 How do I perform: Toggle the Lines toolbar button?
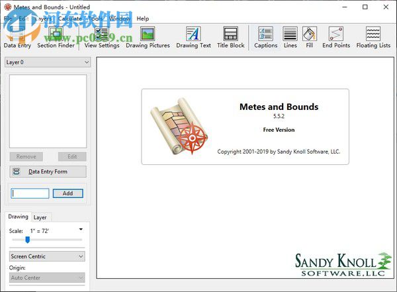(x=290, y=37)
